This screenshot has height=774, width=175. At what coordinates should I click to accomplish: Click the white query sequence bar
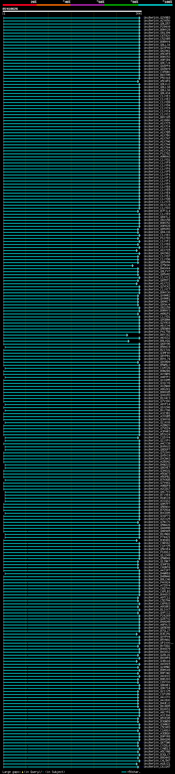tap(72, 11)
